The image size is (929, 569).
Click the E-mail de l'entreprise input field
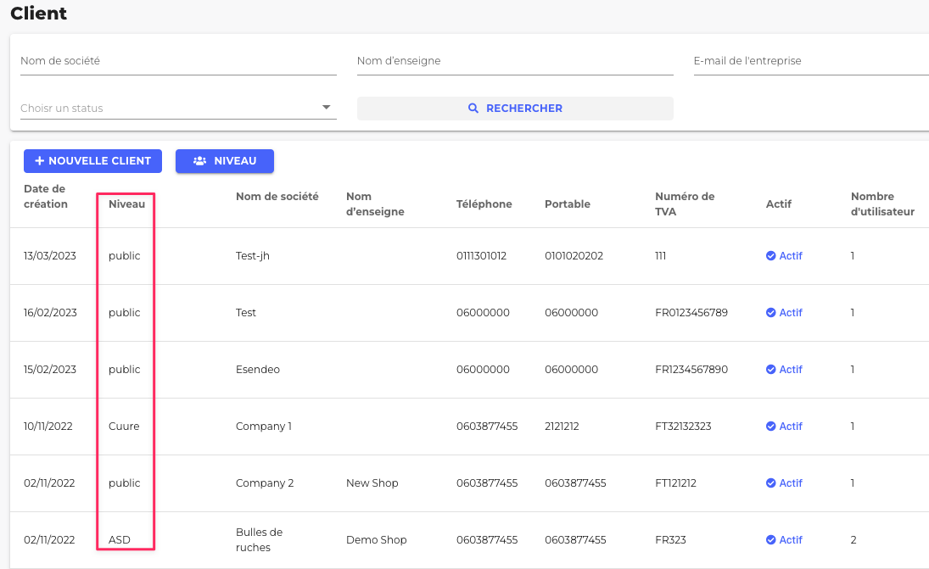click(810, 61)
